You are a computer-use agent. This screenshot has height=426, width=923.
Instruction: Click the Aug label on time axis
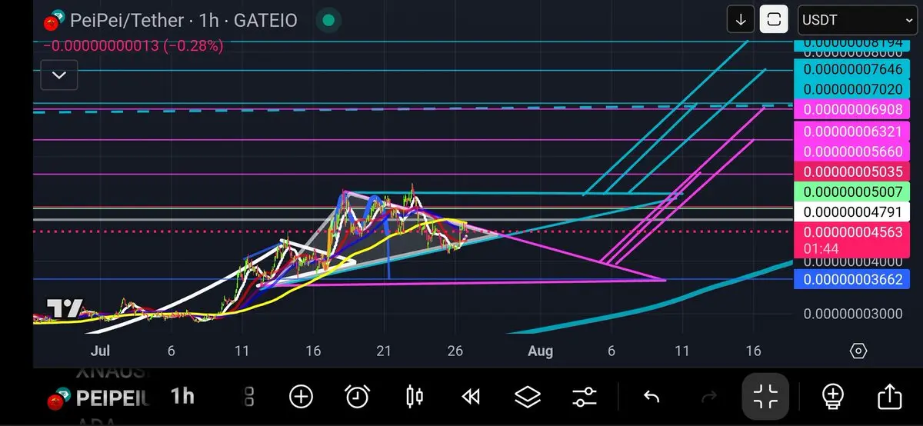coord(541,351)
